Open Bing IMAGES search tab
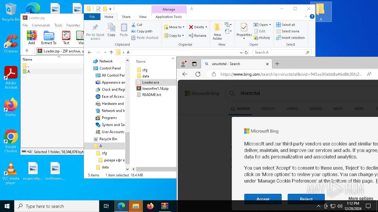The width and height of the screenshot is (378, 212). point(316,109)
